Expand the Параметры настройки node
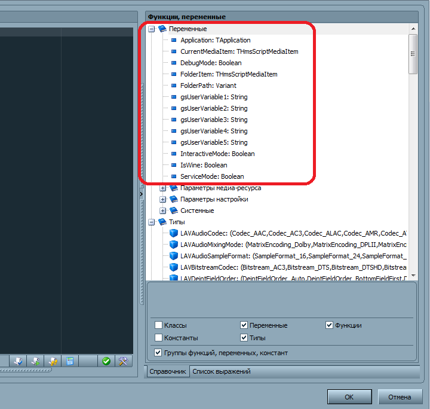 click(163, 199)
